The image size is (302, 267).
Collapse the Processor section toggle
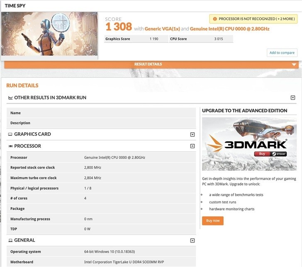pyautogui.click(x=192, y=146)
